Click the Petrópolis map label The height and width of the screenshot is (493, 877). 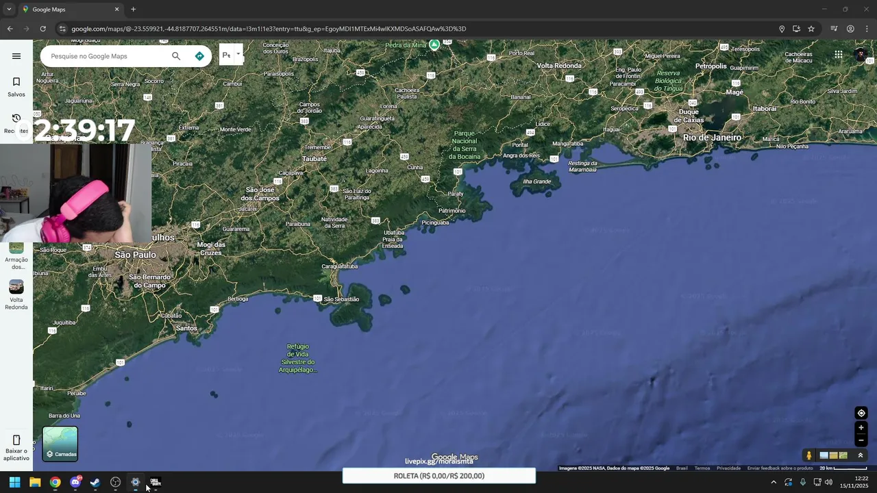click(711, 66)
